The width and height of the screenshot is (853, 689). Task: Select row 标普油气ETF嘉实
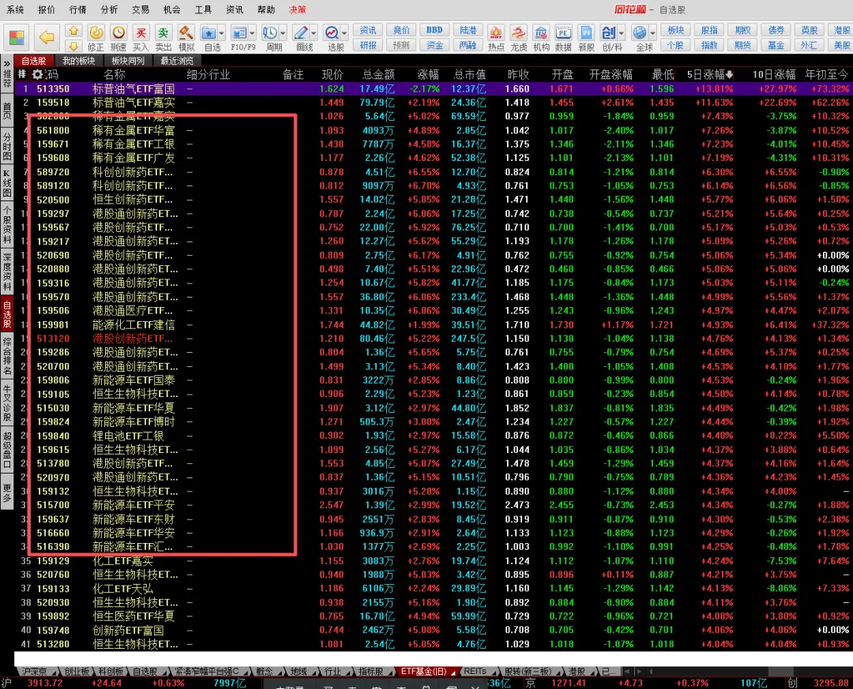click(434, 103)
